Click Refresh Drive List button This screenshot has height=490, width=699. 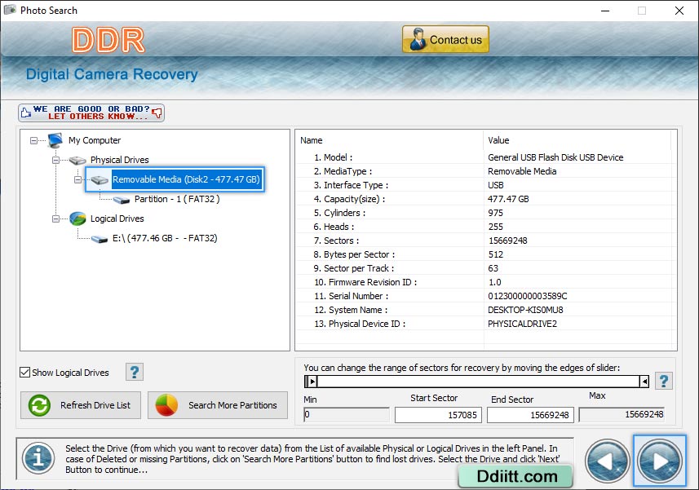tap(81, 405)
